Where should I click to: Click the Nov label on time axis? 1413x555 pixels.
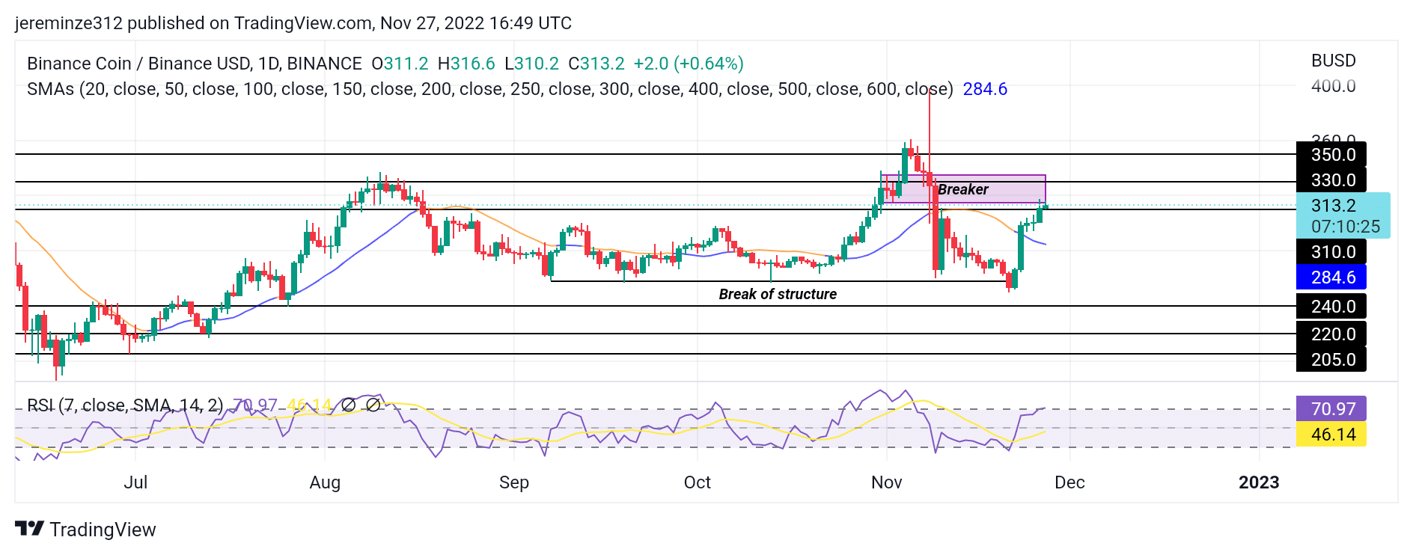[887, 482]
